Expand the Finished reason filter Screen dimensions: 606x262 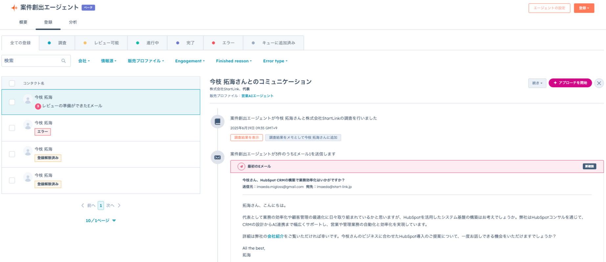click(234, 61)
